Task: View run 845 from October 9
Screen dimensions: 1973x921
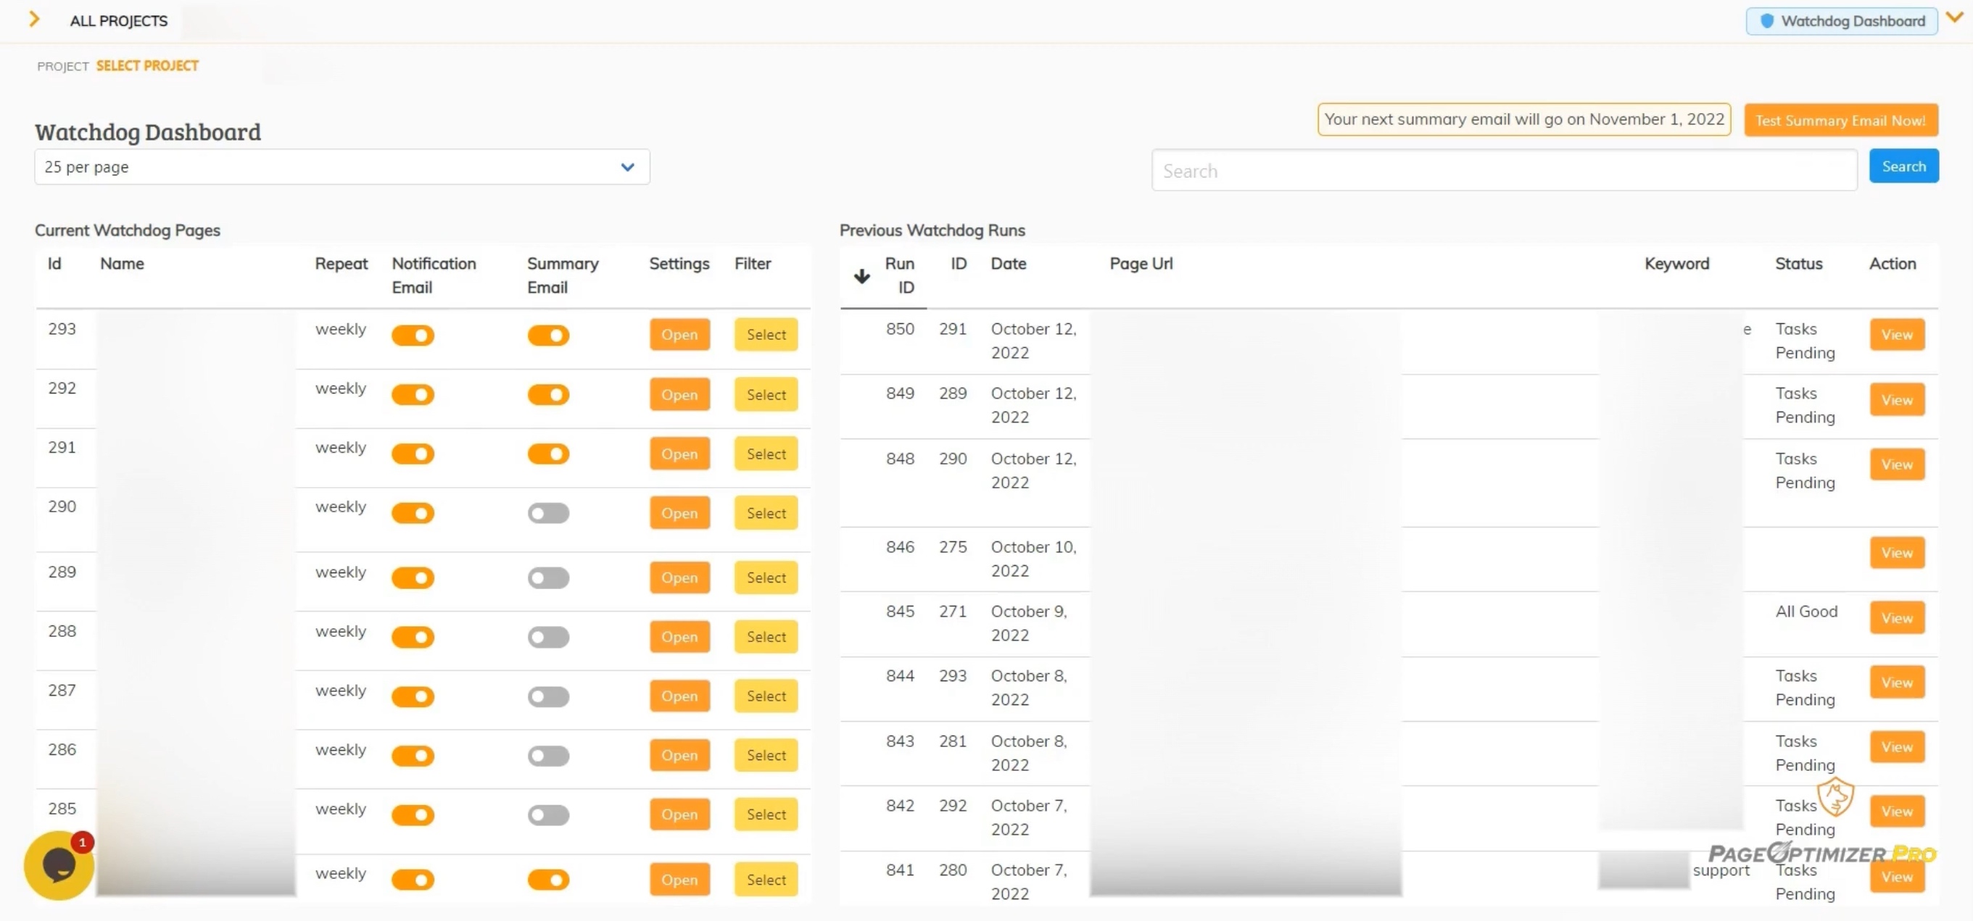Action: [x=1896, y=618]
